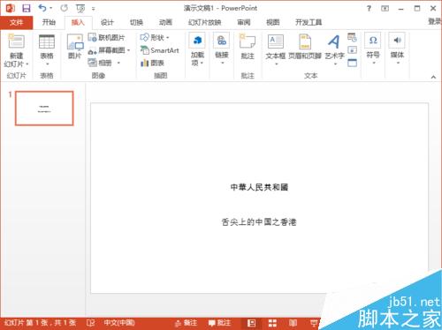Open the 屏幕截图 dropdown arrow
Screen dimensions: 442x330
pyautogui.click(x=128, y=50)
